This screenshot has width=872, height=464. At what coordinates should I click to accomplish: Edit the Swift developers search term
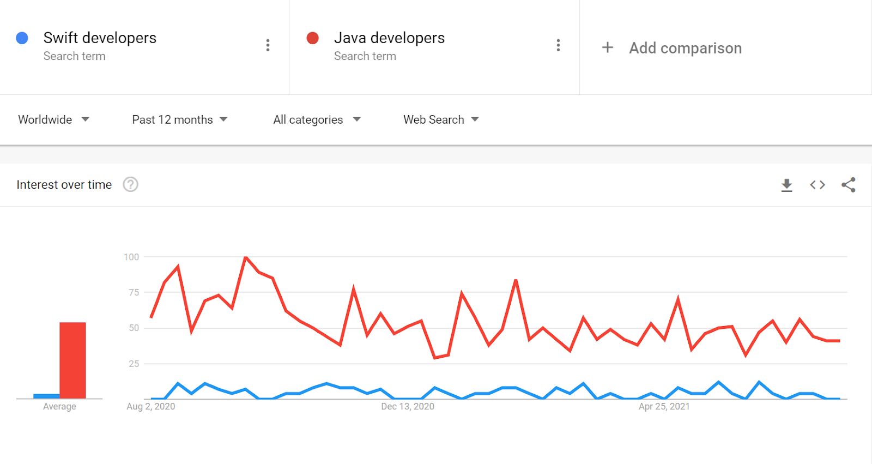[x=100, y=38]
